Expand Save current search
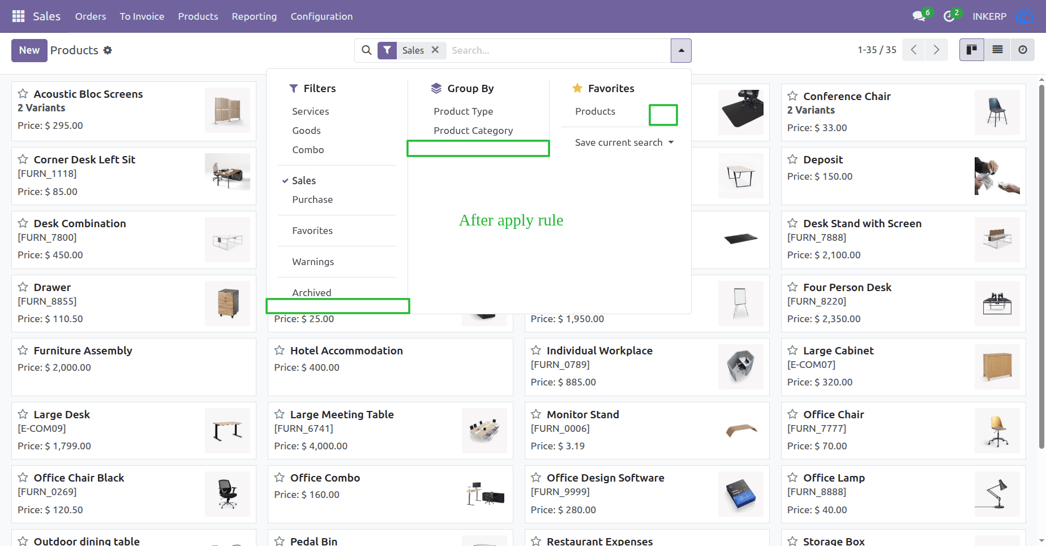Viewport: 1046px width, 546px height. (624, 142)
